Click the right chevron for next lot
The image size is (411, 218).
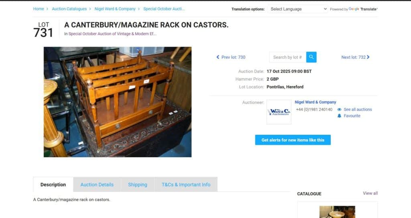(368, 57)
